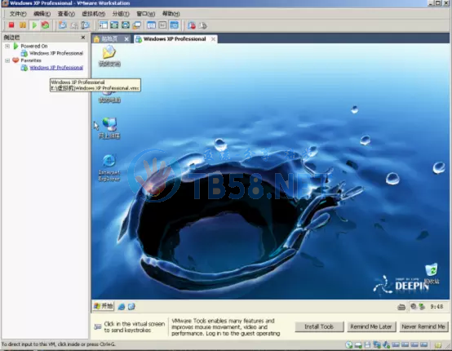
Task: Click the network adapter status bar icon
Action: [376, 344]
